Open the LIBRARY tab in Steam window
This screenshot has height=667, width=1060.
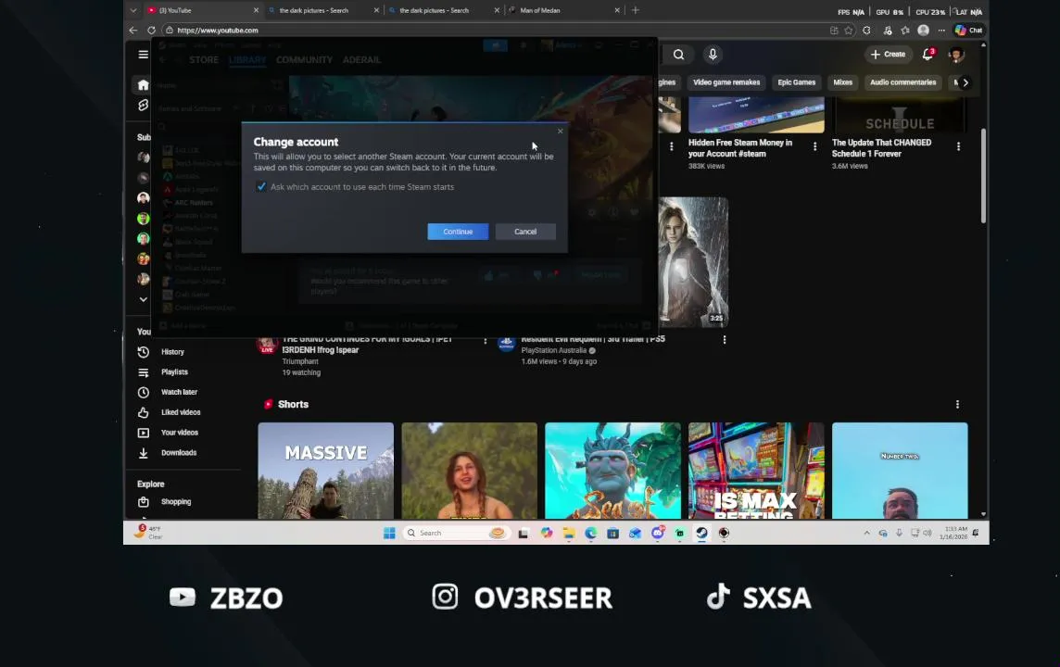click(247, 59)
